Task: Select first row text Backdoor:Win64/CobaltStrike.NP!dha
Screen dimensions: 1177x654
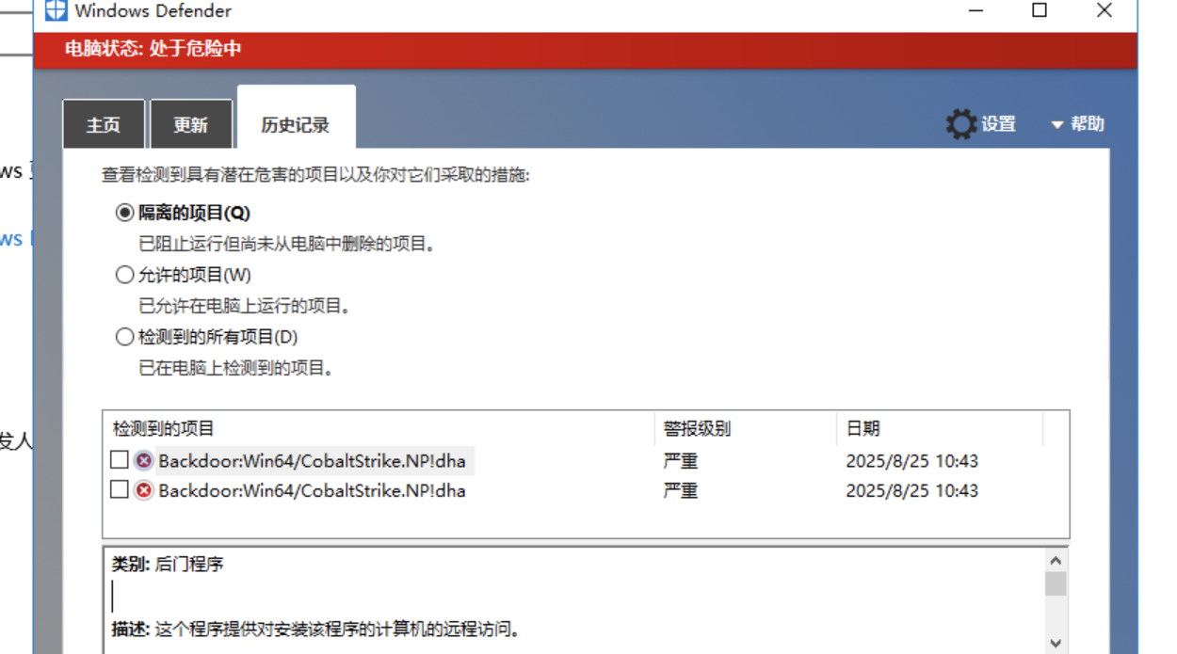Action: [312, 461]
